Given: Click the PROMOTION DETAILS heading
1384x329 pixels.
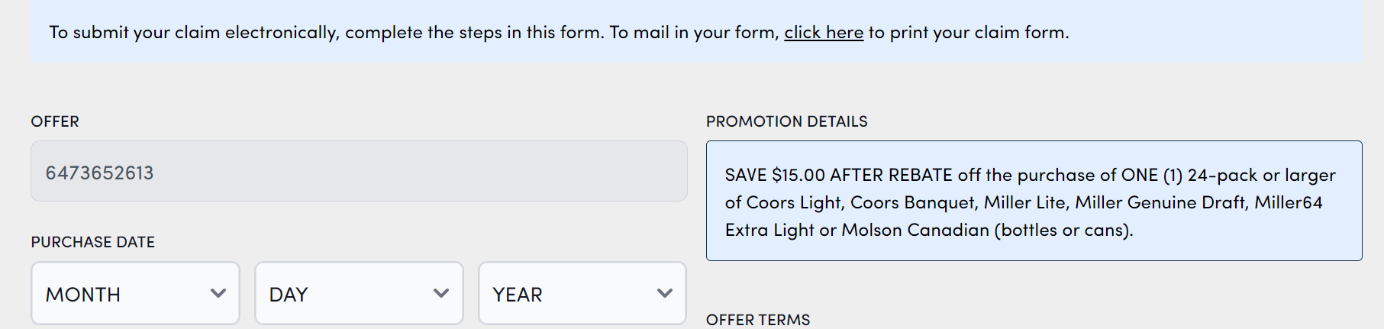Looking at the screenshot, I should tap(786, 122).
